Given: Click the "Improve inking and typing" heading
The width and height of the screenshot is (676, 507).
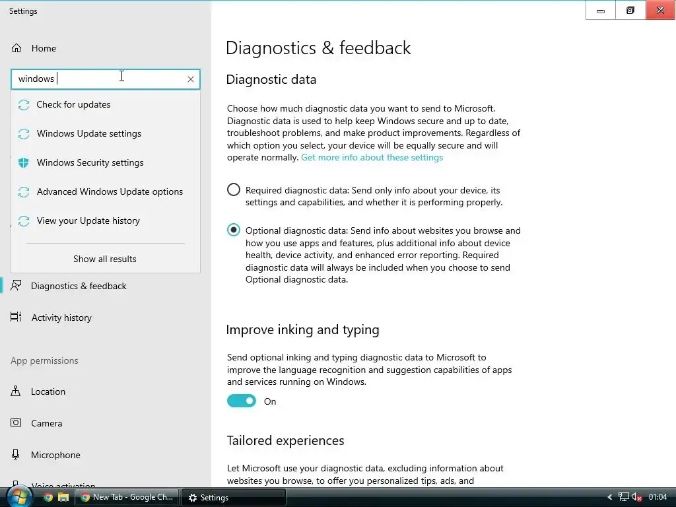Looking at the screenshot, I should (x=302, y=330).
